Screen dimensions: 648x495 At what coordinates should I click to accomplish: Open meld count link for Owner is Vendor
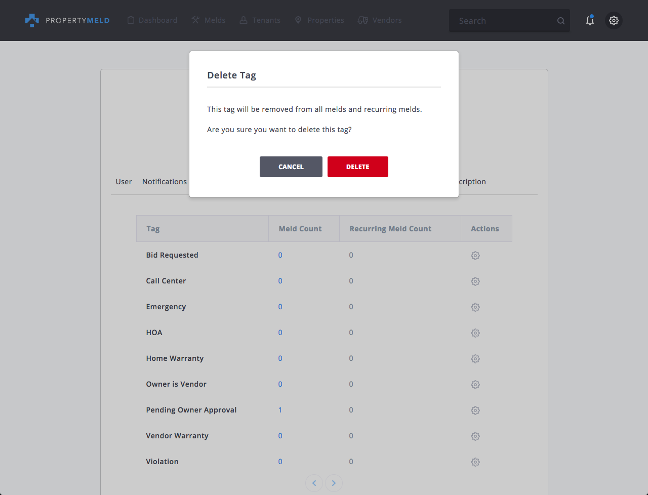pos(280,384)
